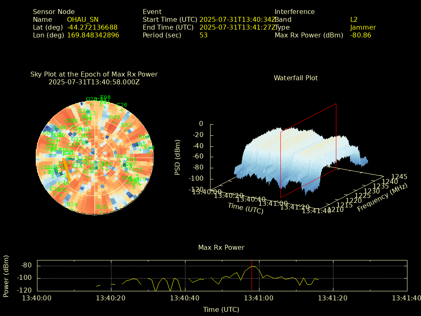This screenshot has height=316, width=421.
Task: Click the C49 satellite label
Action: (64, 184)
